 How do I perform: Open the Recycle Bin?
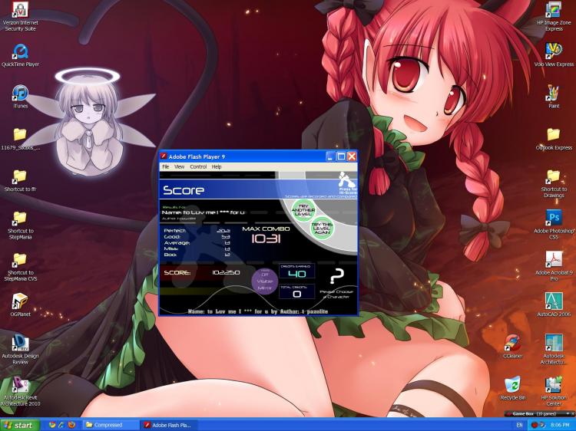point(512,388)
